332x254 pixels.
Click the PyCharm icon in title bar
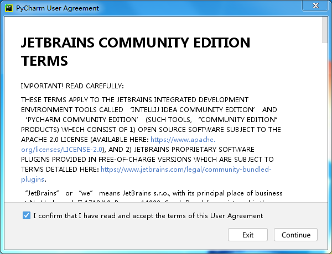(x=9, y=8)
